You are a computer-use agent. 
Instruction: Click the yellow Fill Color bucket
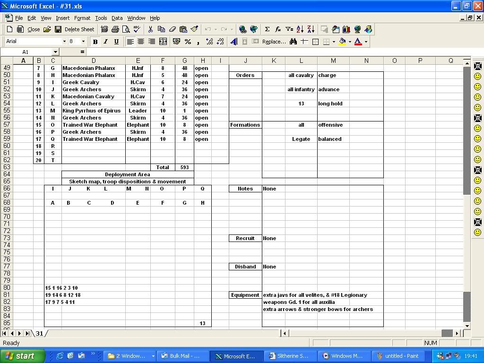click(342, 42)
